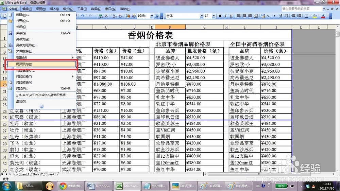Apply yellow Fill Color bucket
Image resolution: width=340 pixels, height=191 pixels.
(x=314, y=16)
